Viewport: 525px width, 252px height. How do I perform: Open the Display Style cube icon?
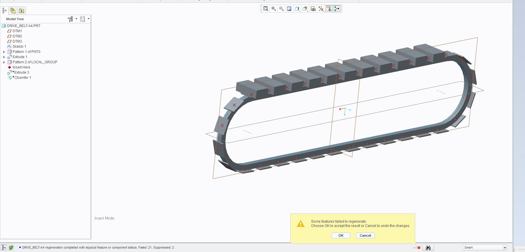(x=297, y=9)
